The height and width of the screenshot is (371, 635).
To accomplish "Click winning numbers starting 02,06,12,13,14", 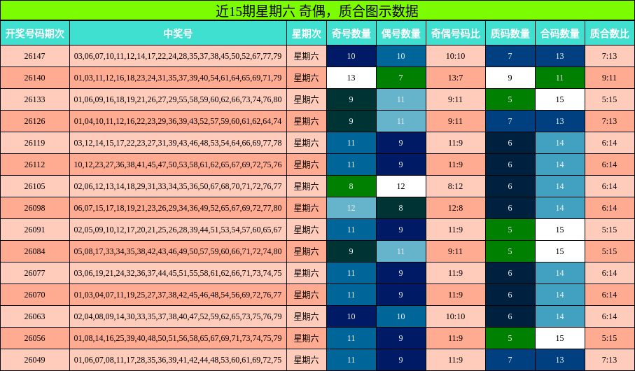I will point(179,186).
